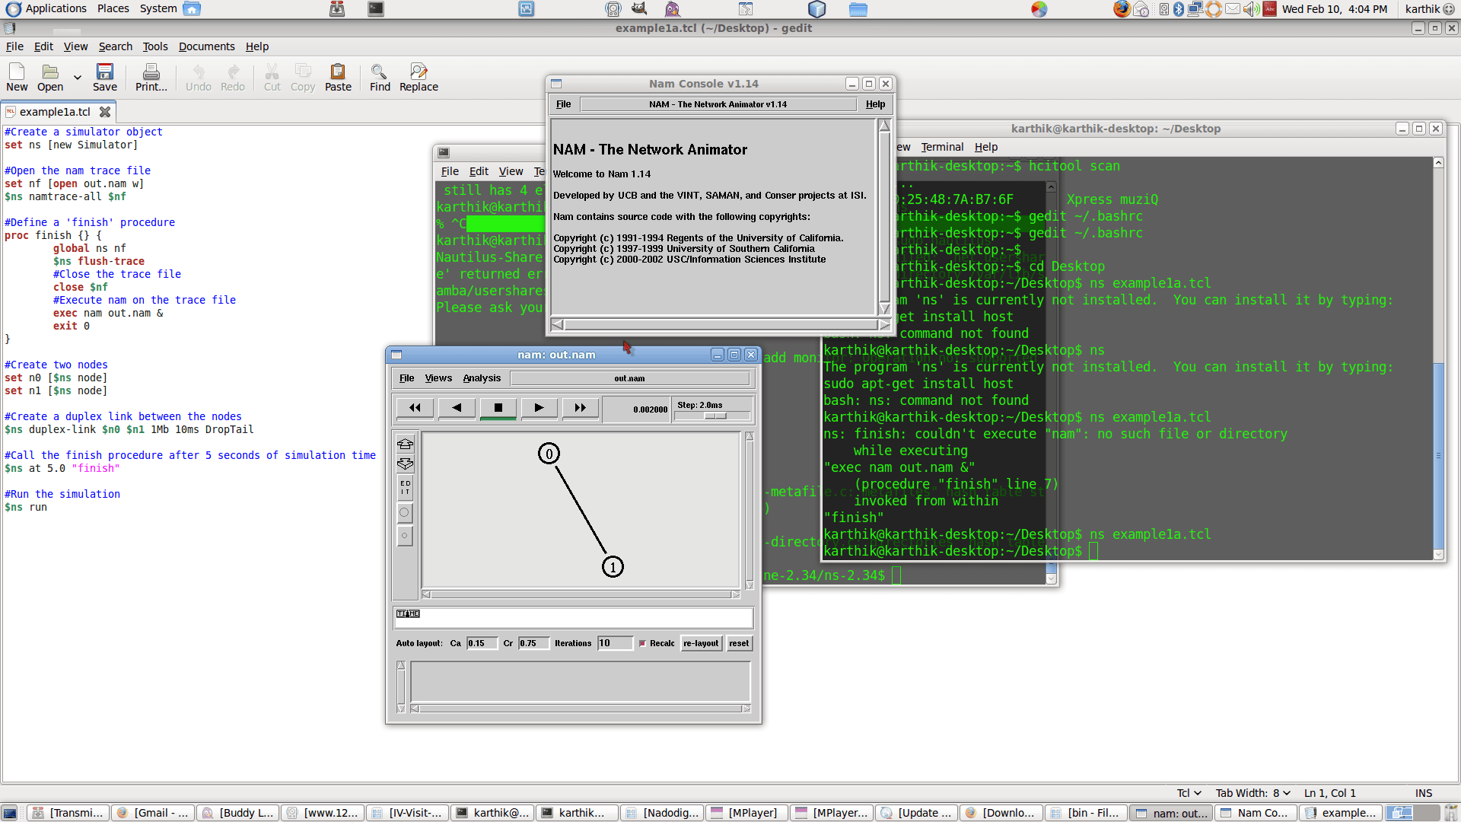
Task: Click the home folder icon in top panel
Action: point(192,9)
